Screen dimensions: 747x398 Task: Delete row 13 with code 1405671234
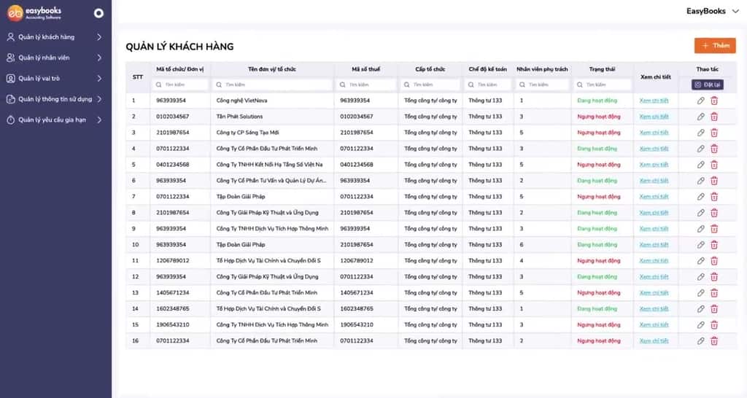pyautogui.click(x=714, y=293)
